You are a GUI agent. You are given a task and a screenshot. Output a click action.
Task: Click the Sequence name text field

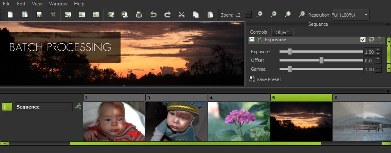44,107
